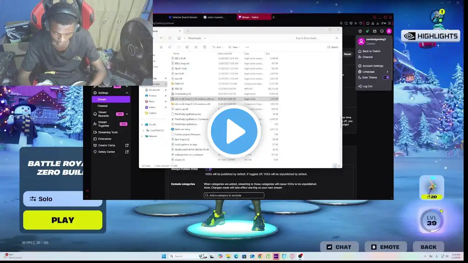Image resolution: width=468 pixels, height=263 pixels.
Task: Open Fortnite CHAT button
Action: [x=339, y=247]
